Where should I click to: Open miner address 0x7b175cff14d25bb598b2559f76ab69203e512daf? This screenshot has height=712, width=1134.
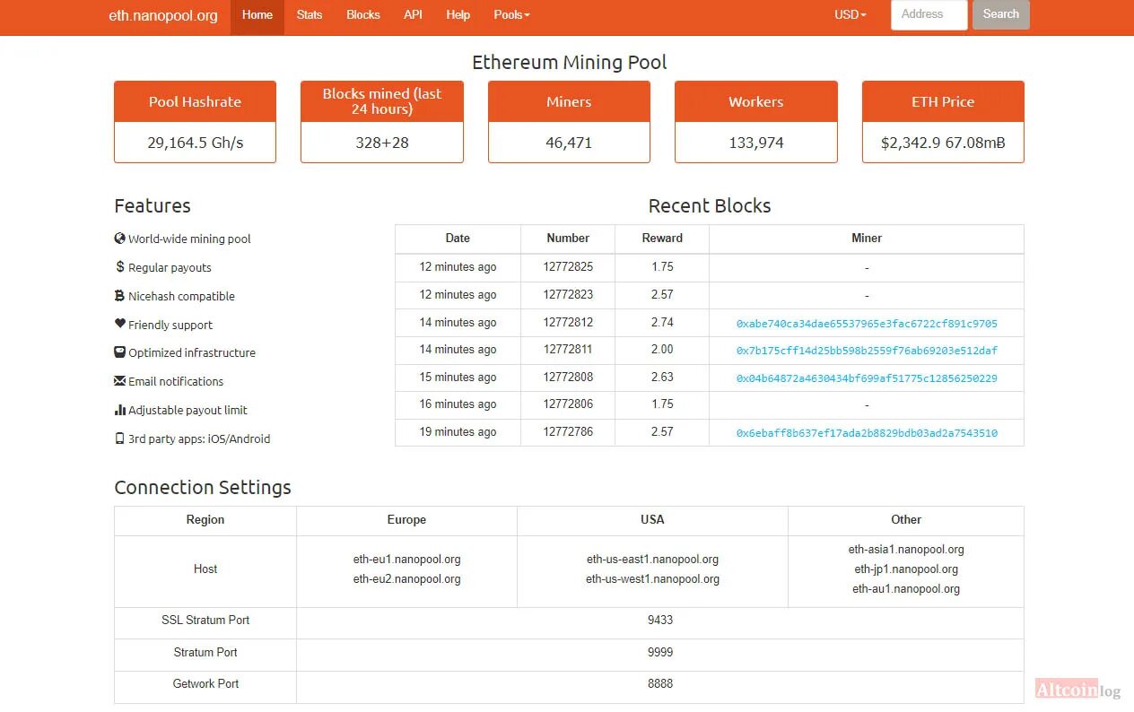click(867, 351)
